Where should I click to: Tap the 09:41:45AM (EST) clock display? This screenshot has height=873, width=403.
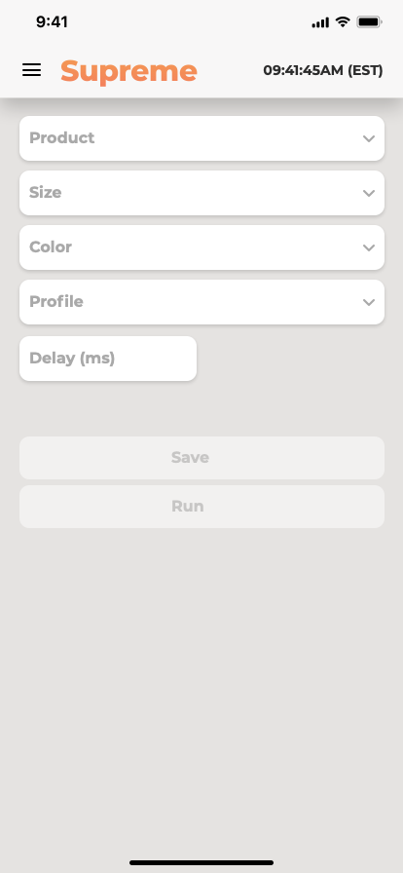(x=323, y=71)
